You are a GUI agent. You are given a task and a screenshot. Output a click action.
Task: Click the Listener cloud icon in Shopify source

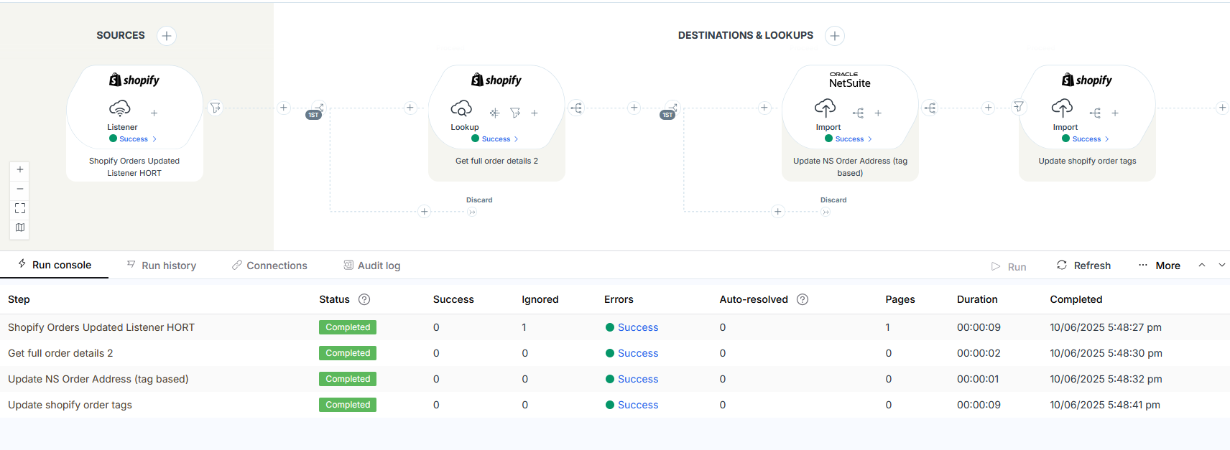[120, 108]
